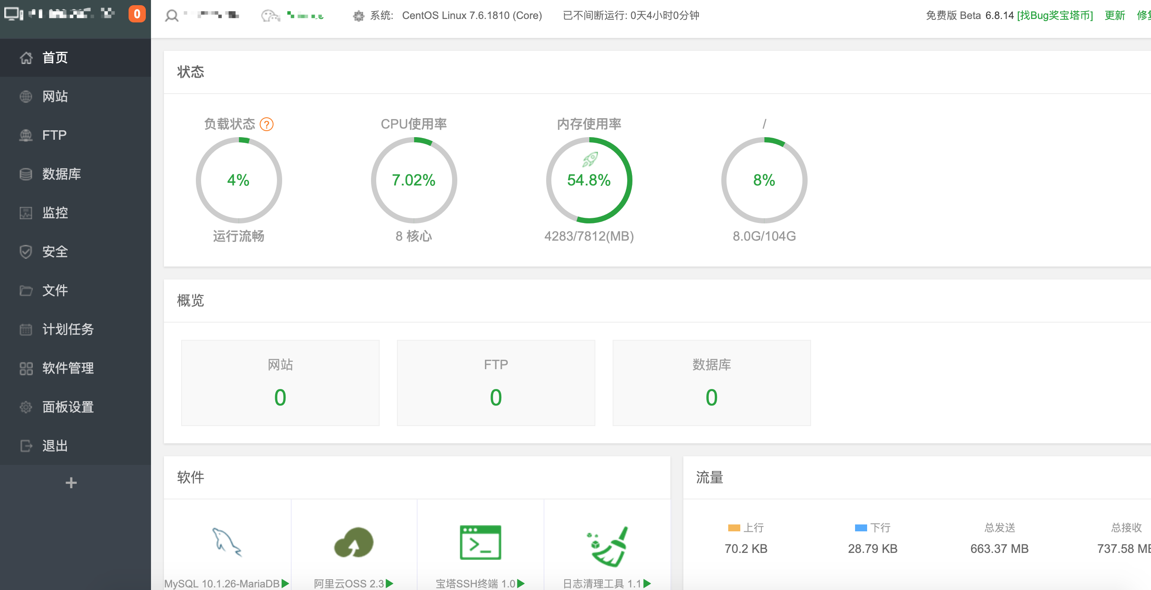This screenshot has height=590, width=1151.
Task: Click the 宝塔SSH终端 terminal icon
Action: [x=480, y=542]
